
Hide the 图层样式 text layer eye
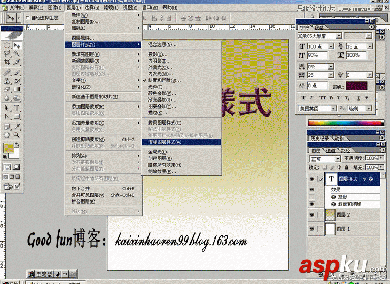[x=311, y=179]
